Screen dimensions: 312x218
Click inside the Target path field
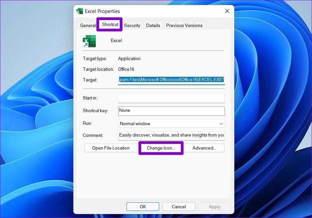point(171,80)
